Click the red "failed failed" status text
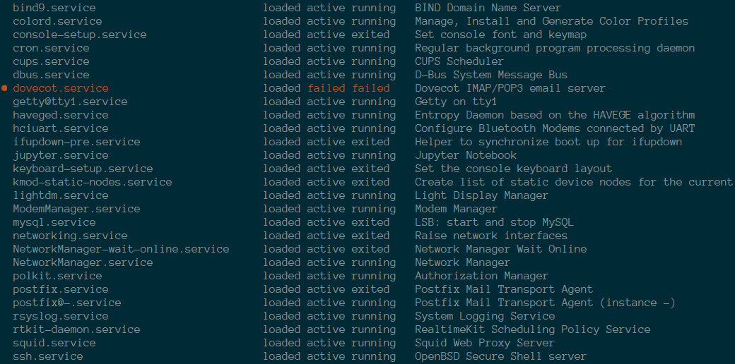 click(348, 88)
